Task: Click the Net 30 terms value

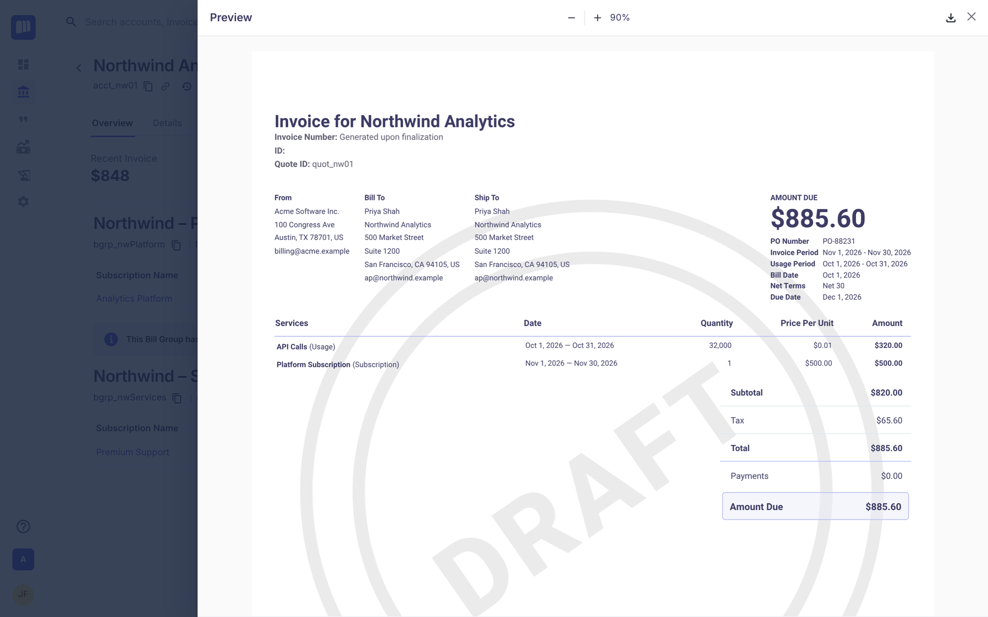Action: click(x=833, y=286)
